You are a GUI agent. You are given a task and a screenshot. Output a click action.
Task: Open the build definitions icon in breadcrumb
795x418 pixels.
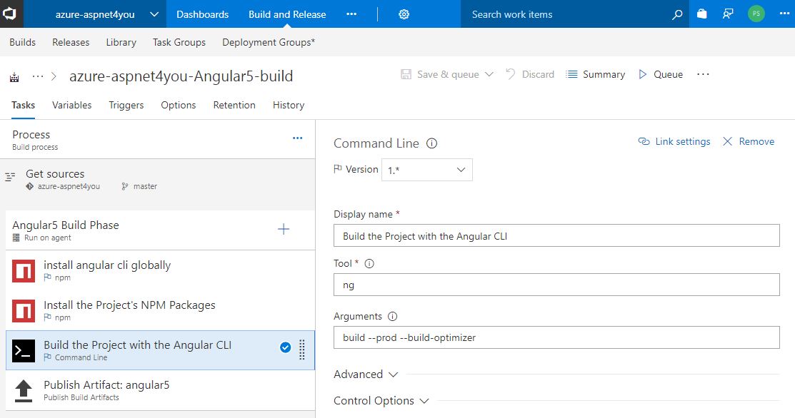tap(14, 77)
